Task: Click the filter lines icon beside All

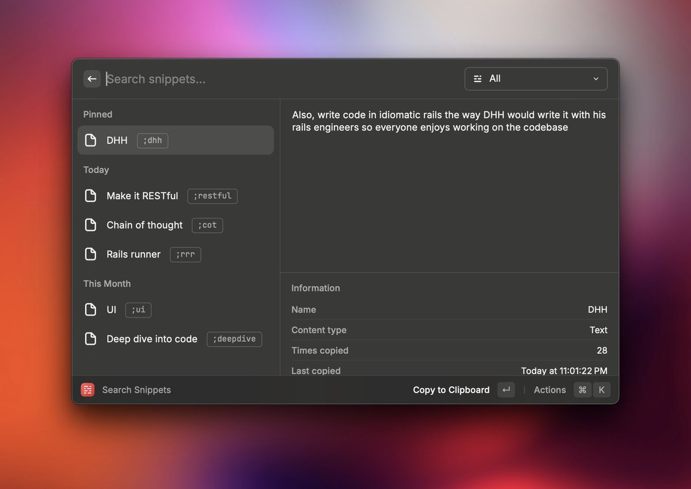Action: tap(477, 79)
